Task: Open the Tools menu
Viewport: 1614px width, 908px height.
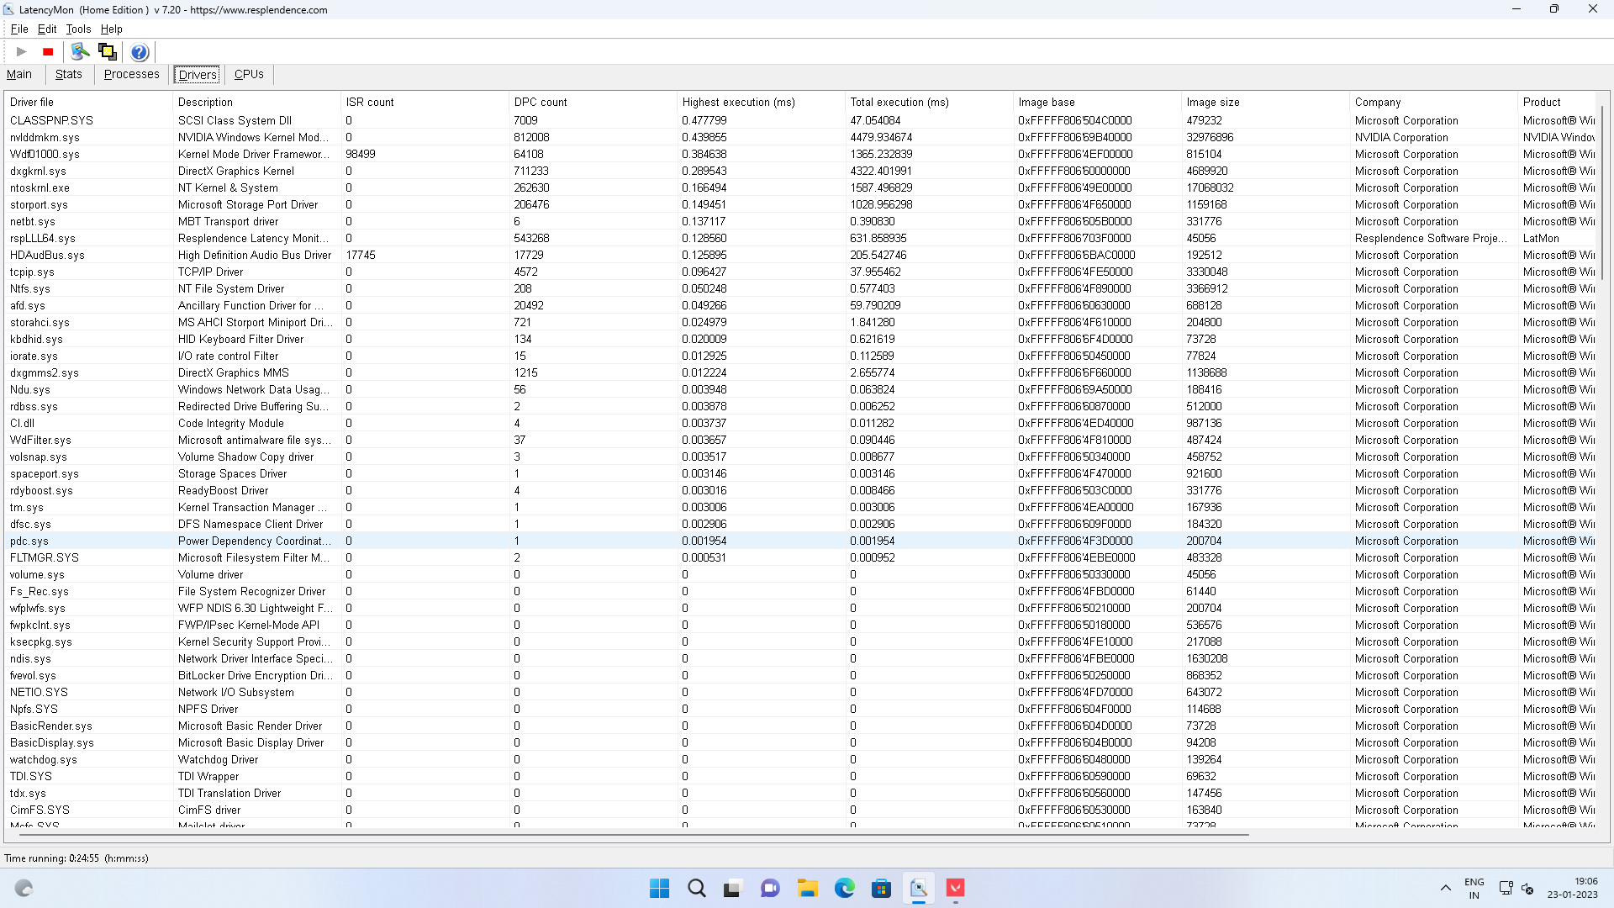Action: (x=78, y=29)
